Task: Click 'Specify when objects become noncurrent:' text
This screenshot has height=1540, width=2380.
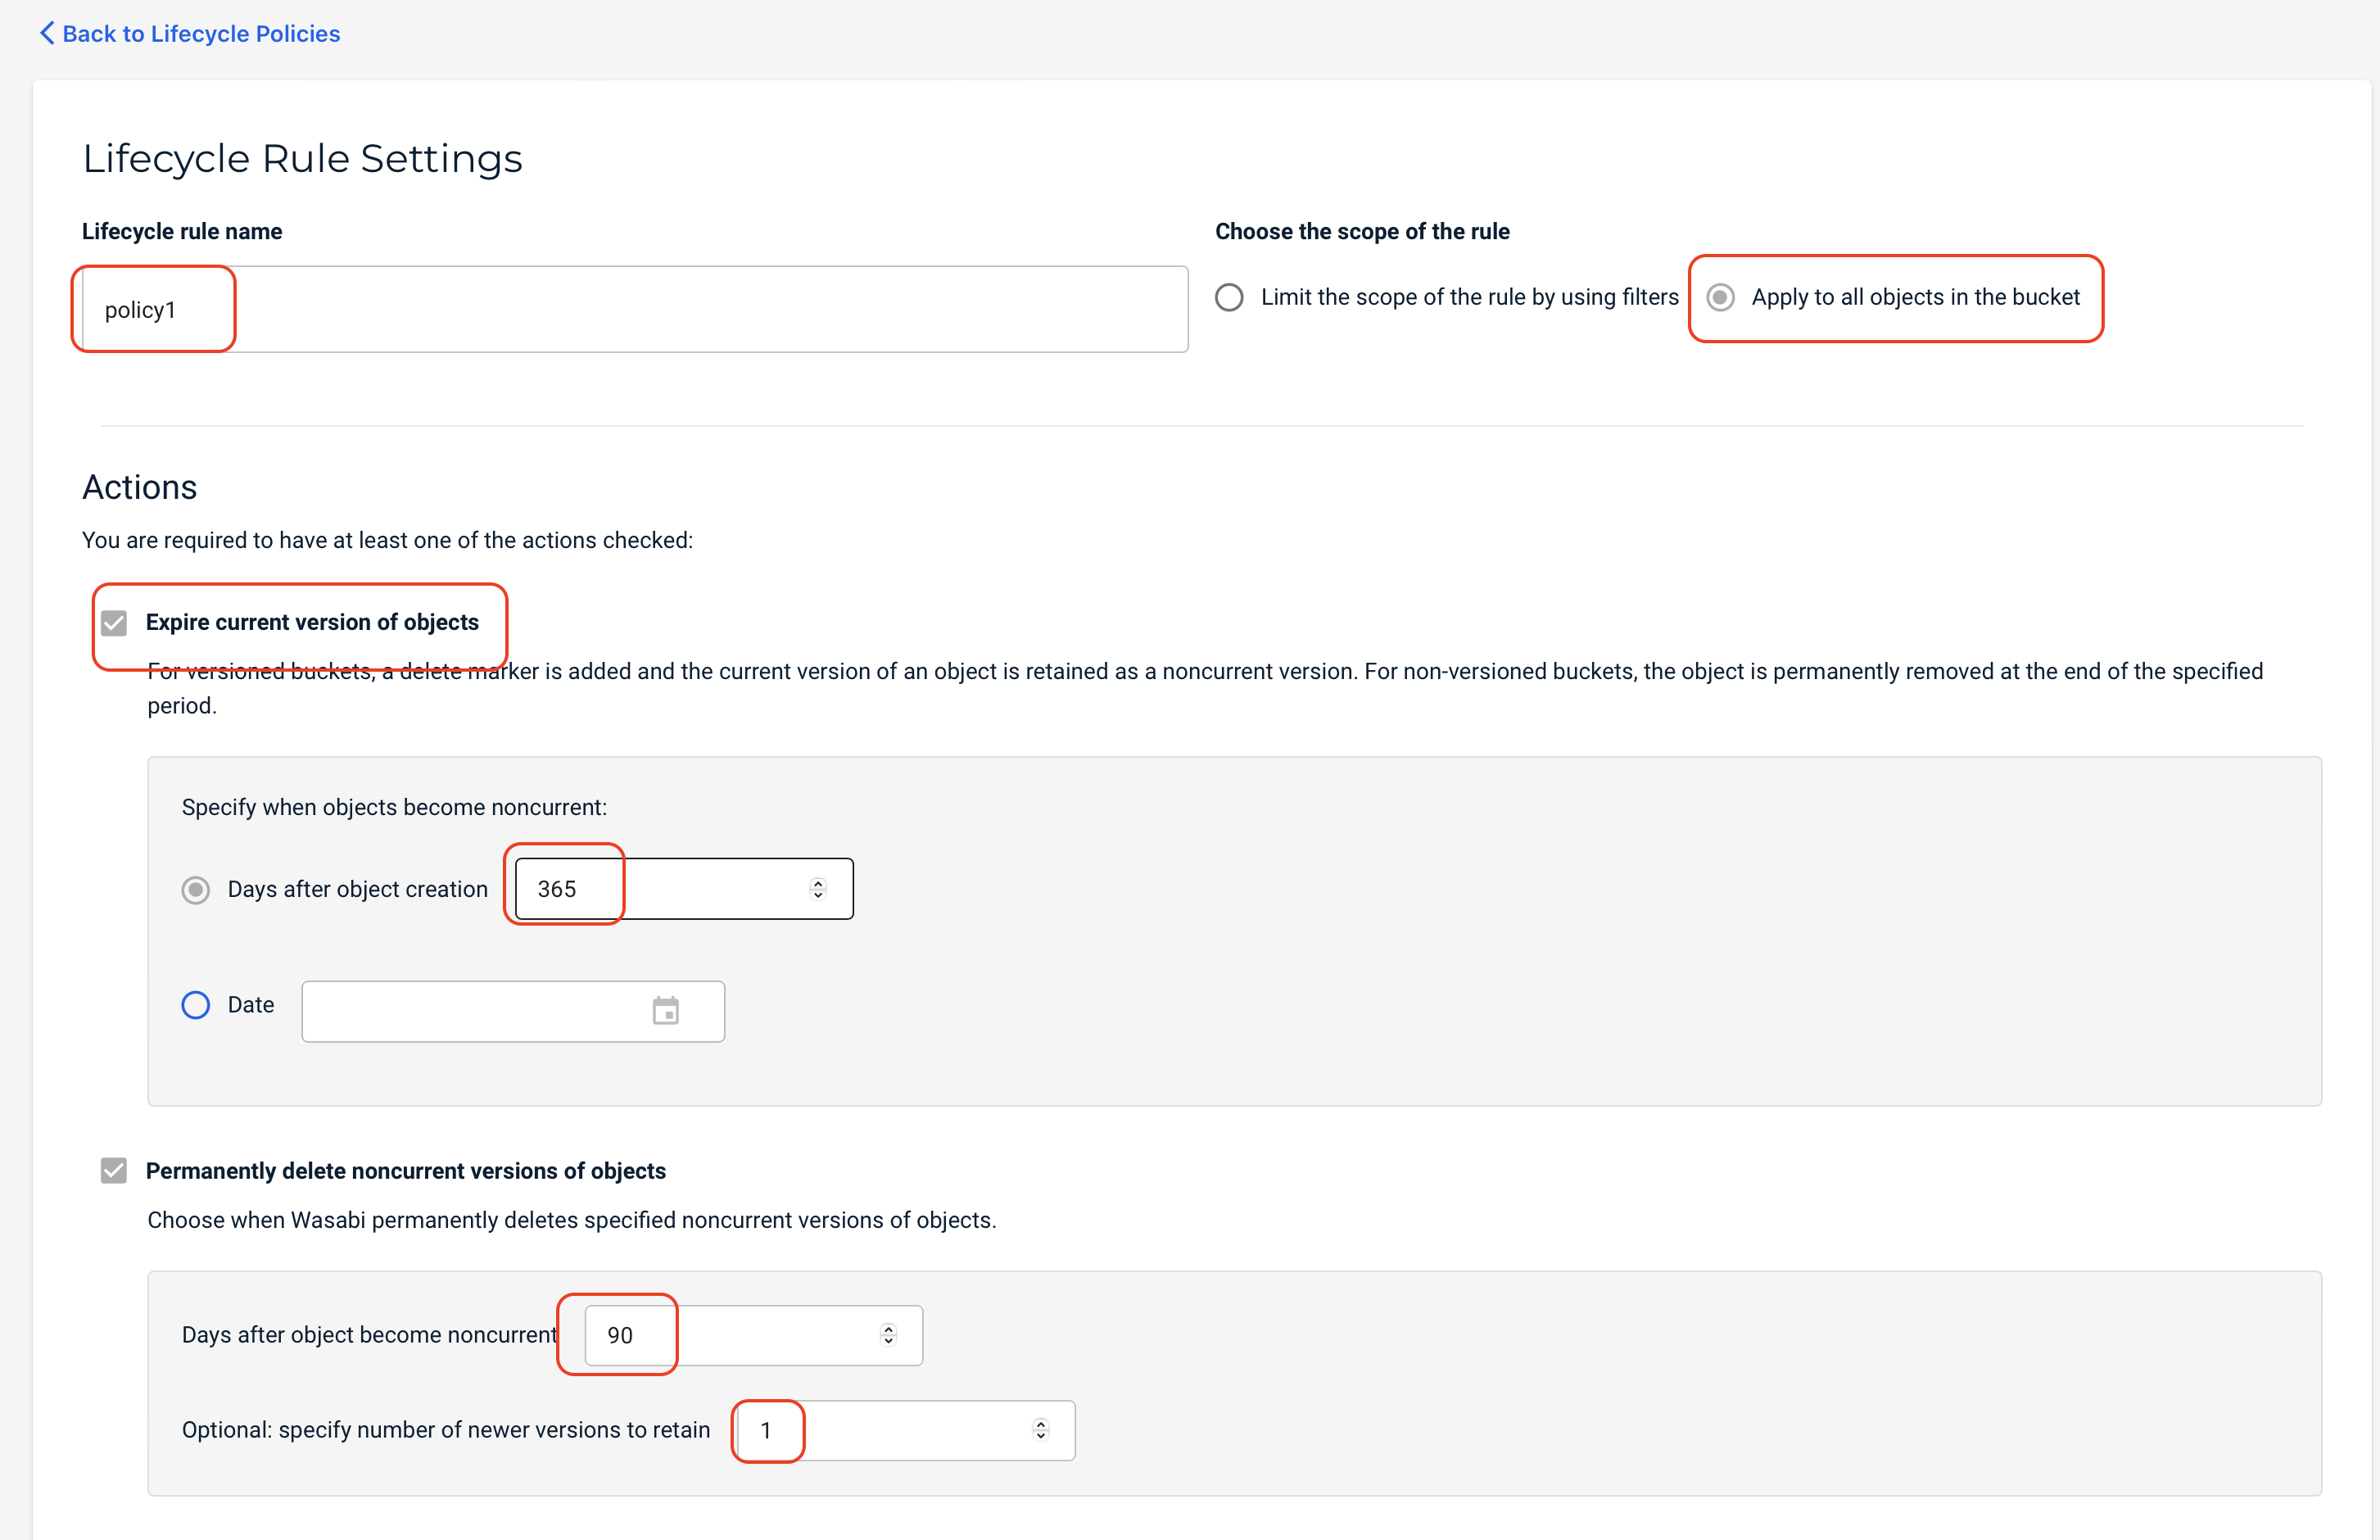Action: click(x=394, y=807)
